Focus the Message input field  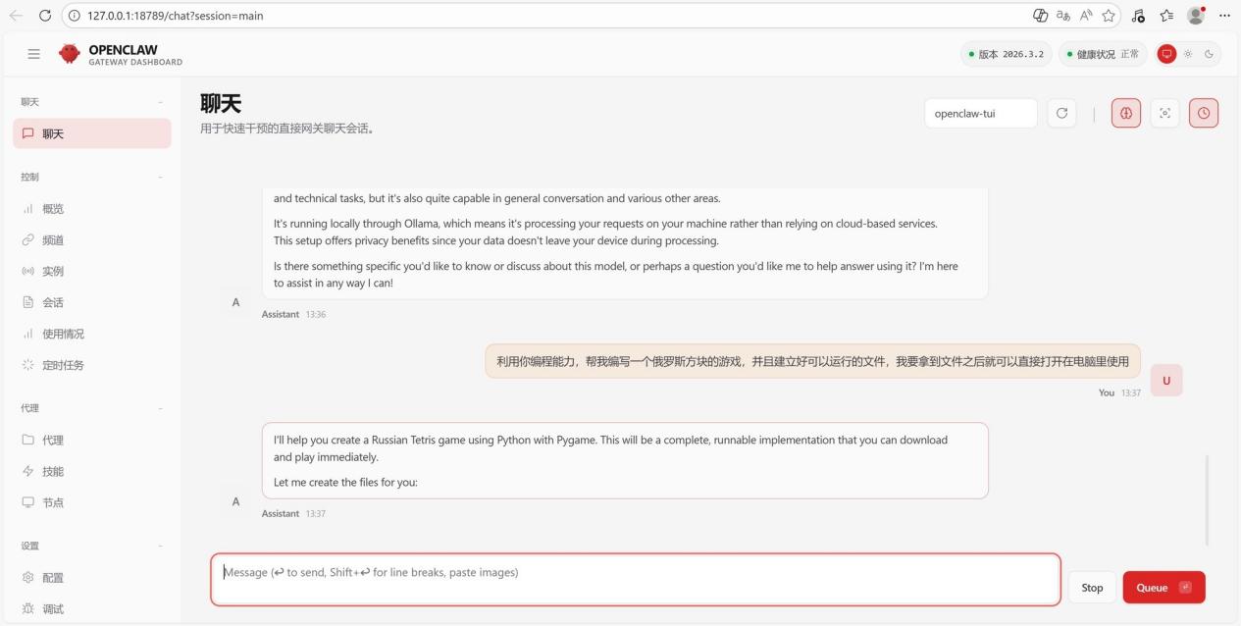pos(635,579)
